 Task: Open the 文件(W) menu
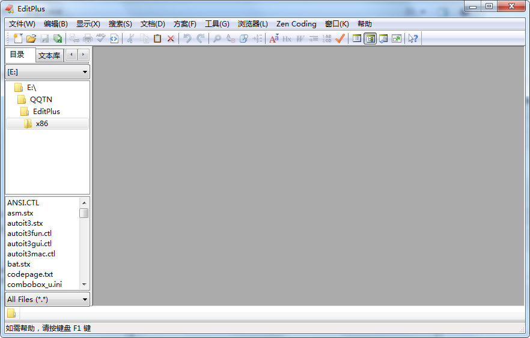click(22, 24)
